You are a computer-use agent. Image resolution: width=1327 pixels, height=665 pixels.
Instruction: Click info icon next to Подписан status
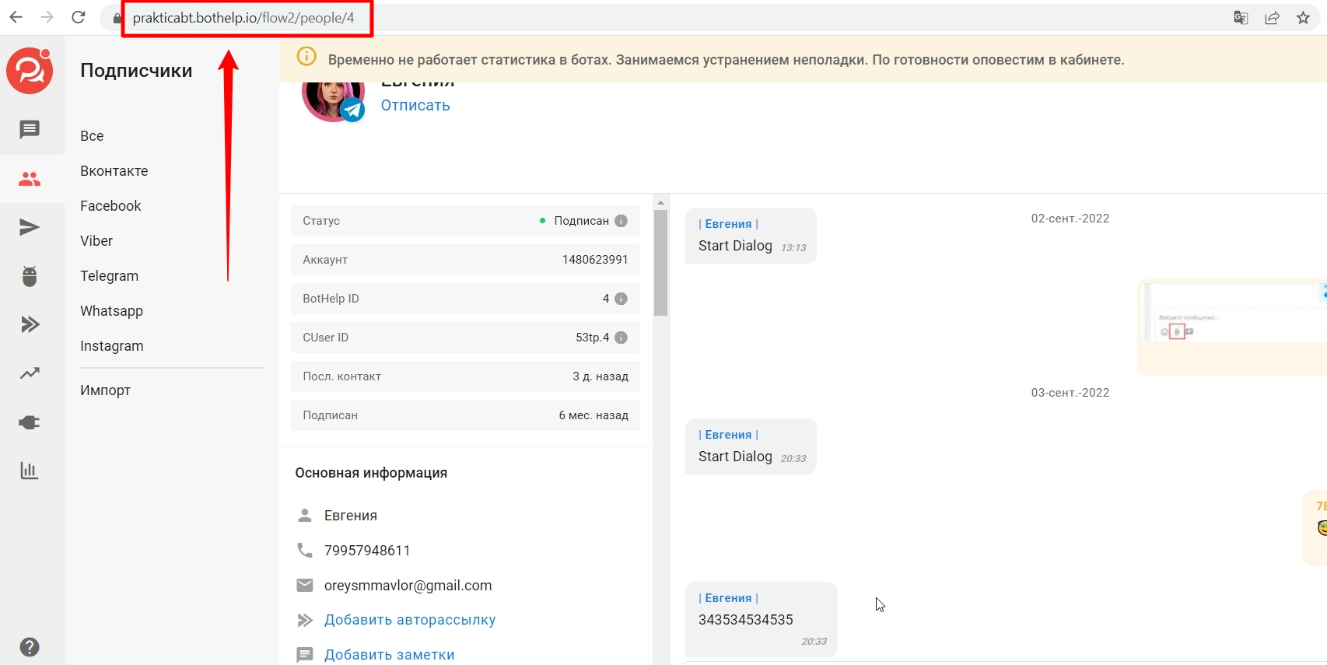pos(621,221)
